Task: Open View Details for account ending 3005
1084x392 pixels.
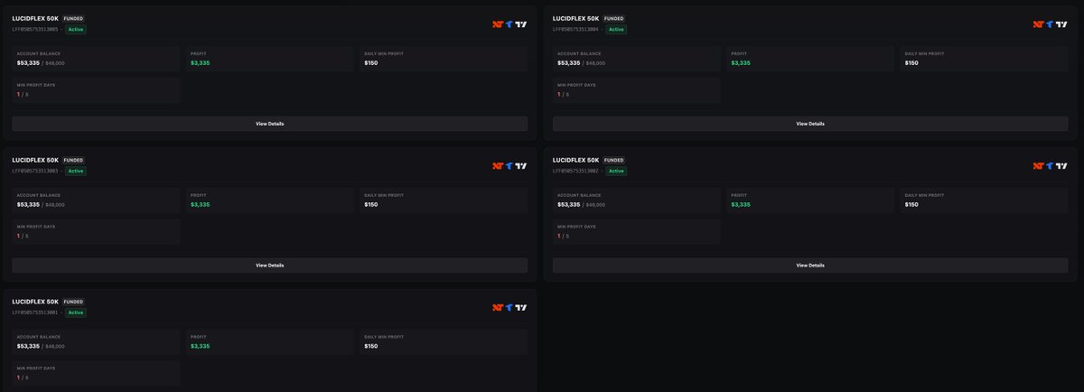Action: tap(269, 124)
